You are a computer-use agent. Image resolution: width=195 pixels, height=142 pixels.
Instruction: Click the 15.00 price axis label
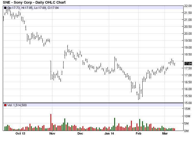pyautogui.click(x=188, y=103)
